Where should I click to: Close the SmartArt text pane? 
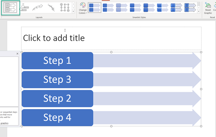click(18, 54)
